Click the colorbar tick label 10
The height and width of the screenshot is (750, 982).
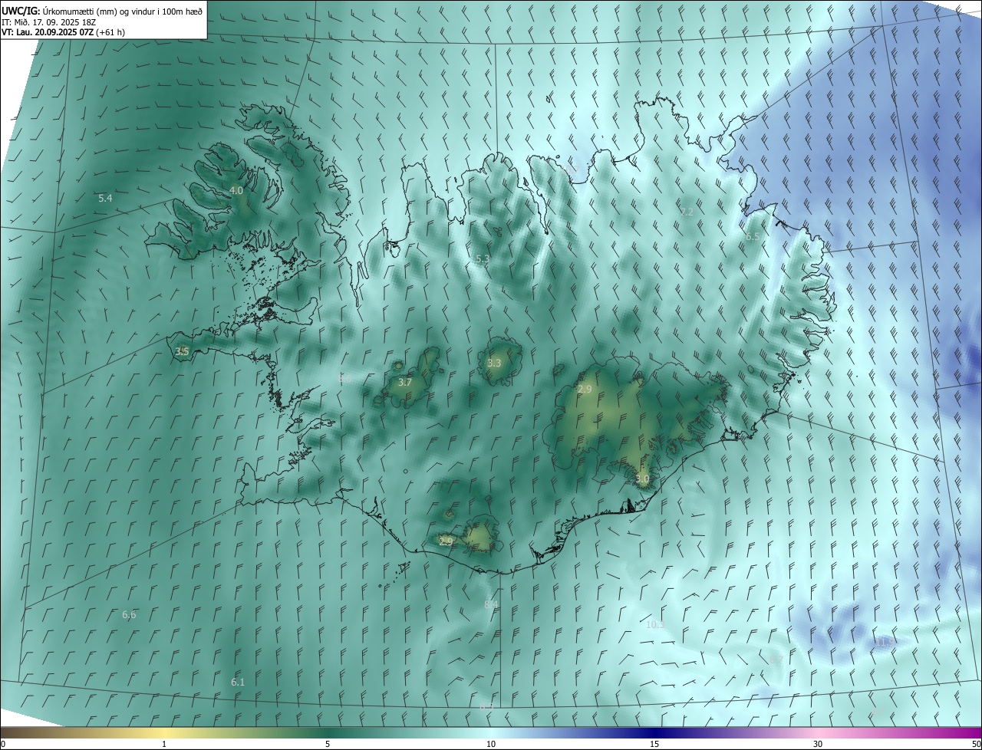click(491, 744)
